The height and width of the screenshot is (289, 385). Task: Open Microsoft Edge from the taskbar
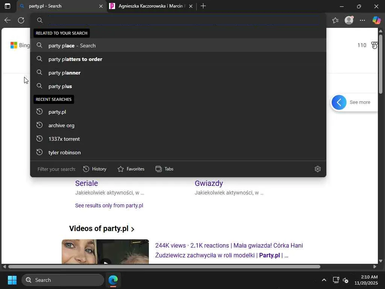tap(113, 280)
